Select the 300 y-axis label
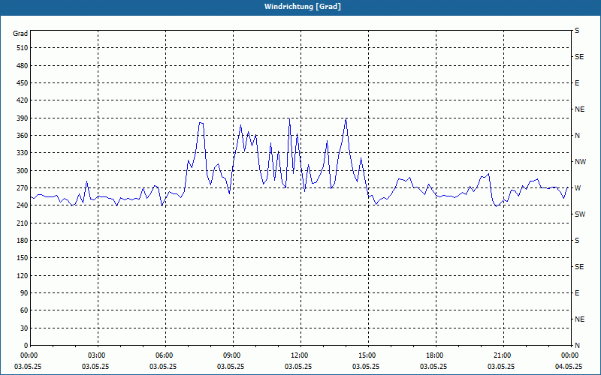The image size is (601, 375). (23, 171)
